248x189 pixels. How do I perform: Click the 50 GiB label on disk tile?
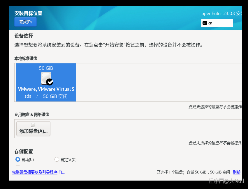coord(46,68)
